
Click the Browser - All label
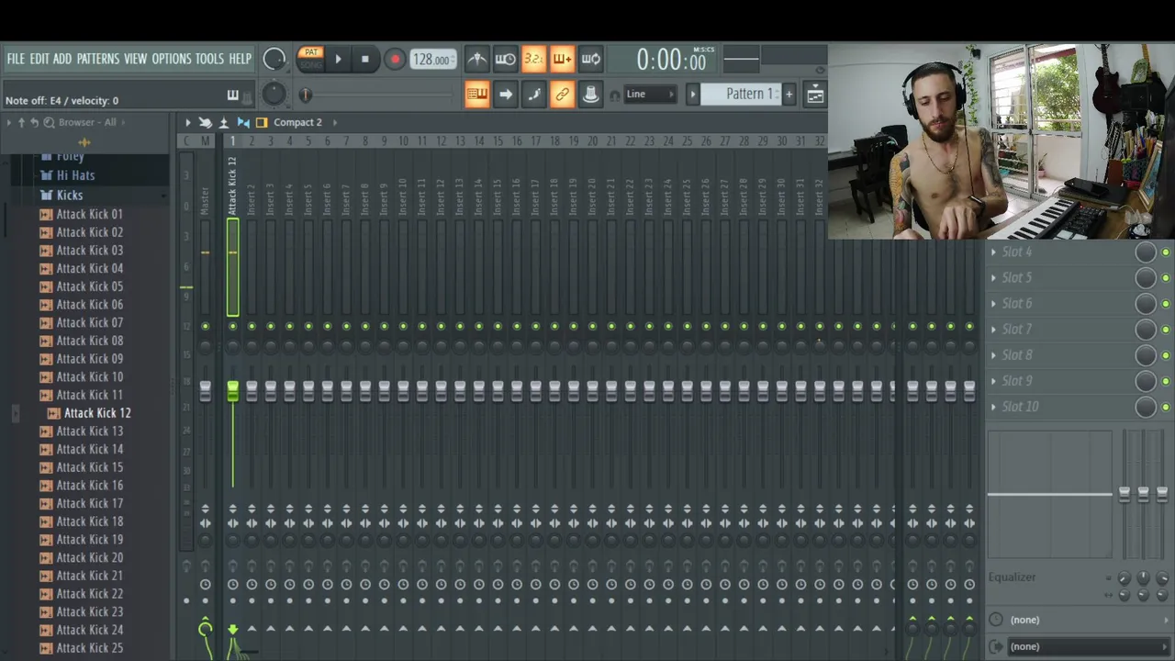point(87,122)
